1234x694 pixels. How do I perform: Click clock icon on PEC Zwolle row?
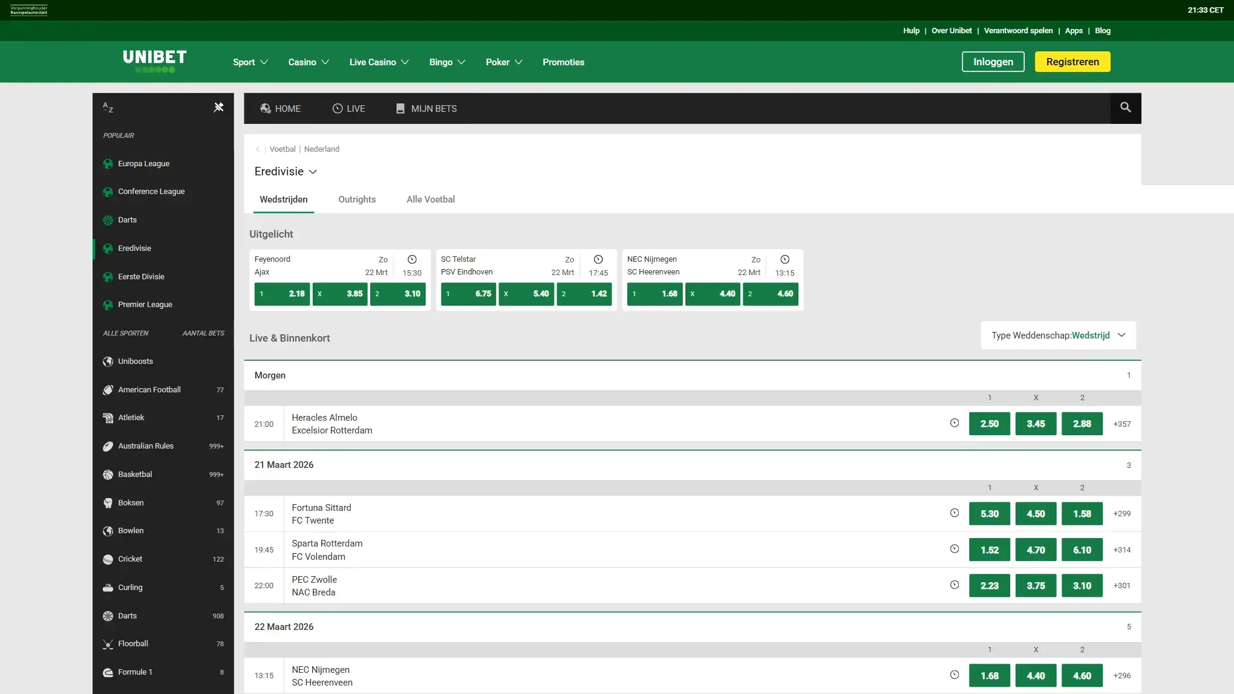tap(955, 585)
